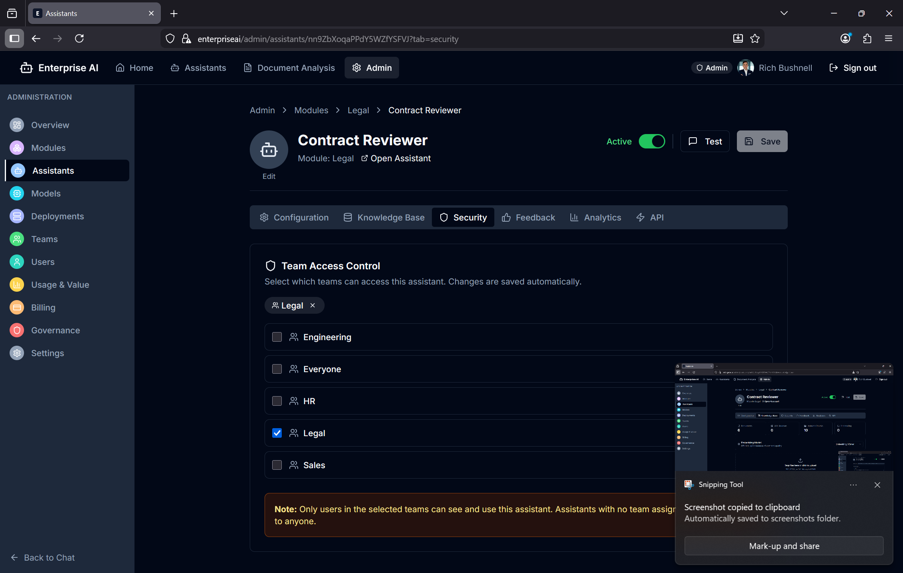Image resolution: width=903 pixels, height=573 pixels.
Task: Bookmark this page with star icon
Action: (755, 38)
